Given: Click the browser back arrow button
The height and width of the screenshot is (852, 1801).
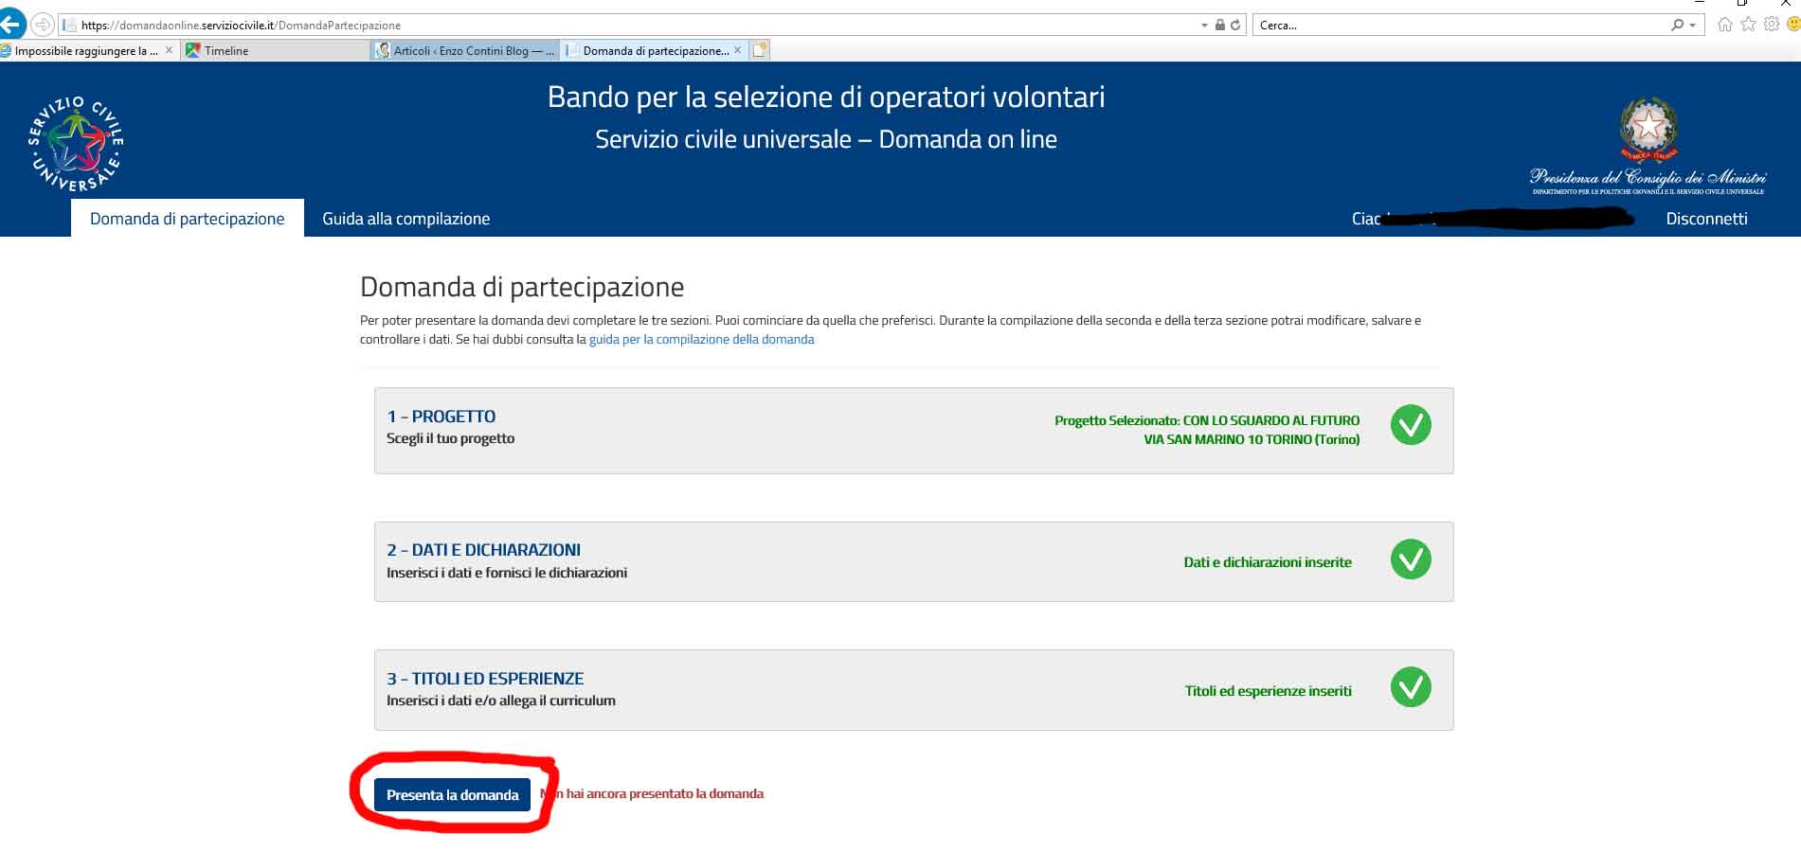Looking at the screenshot, I should point(11,25).
